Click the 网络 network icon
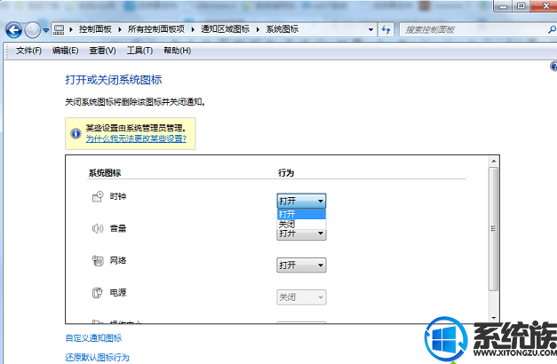The height and width of the screenshot is (364, 557). [x=98, y=261]
